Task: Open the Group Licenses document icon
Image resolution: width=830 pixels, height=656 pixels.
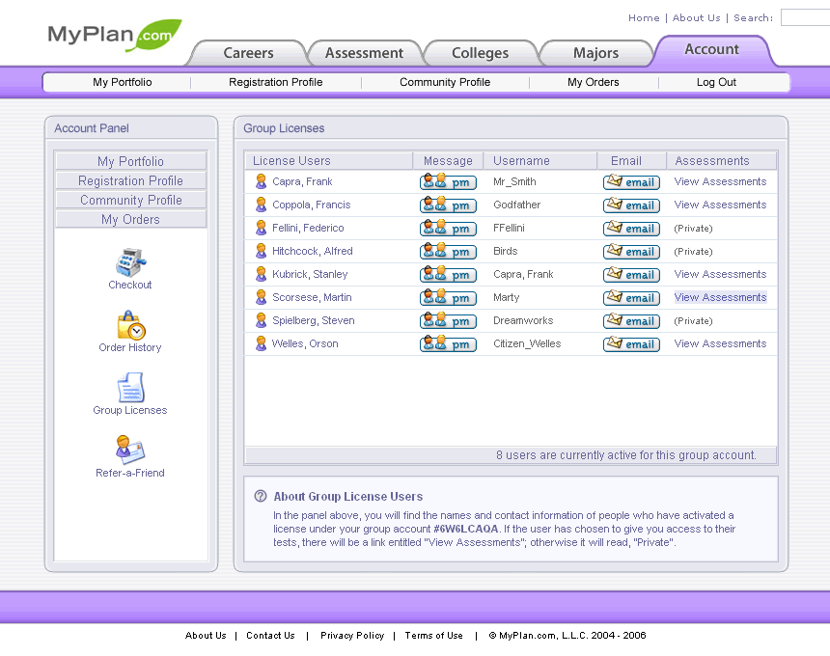Action: [x=130, y=388]
